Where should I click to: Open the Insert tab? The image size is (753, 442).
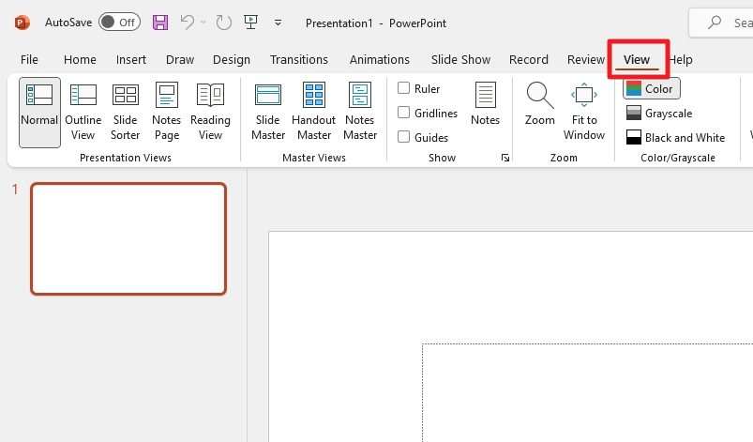[x=131, y=59]
